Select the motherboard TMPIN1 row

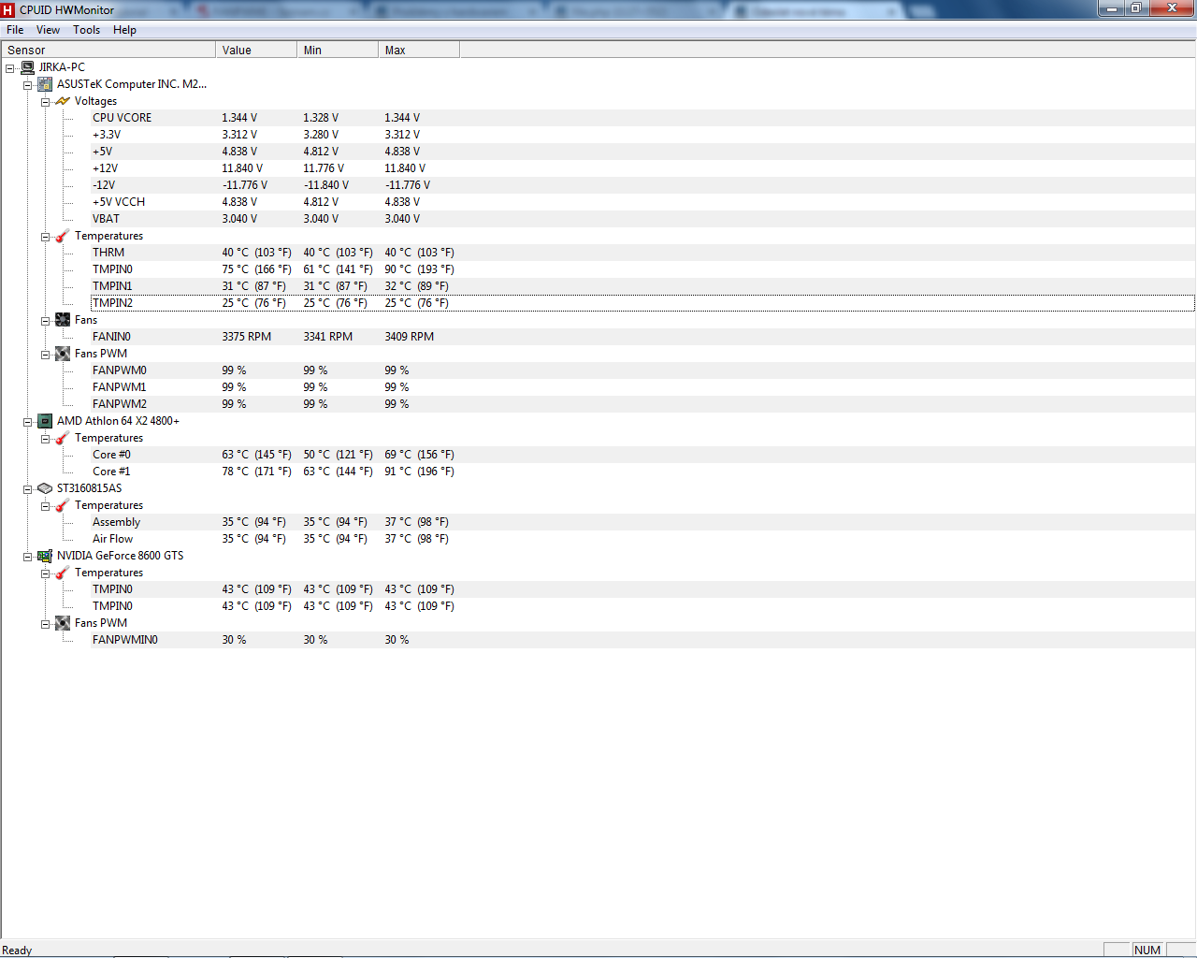pyautogui.click(x=642, y=286)
